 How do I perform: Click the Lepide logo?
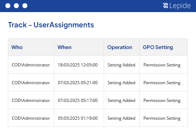coord(177,6)
